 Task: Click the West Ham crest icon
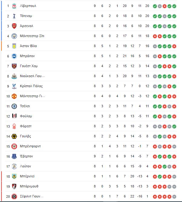point(14,66)
